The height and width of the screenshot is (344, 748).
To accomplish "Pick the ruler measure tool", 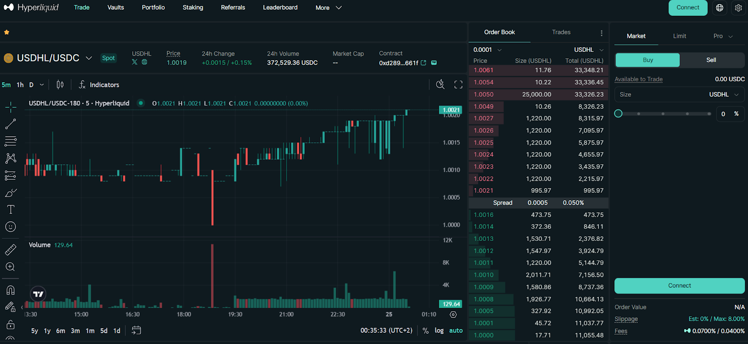I will [10, 250].
